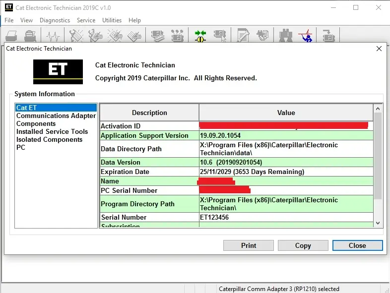
Task: Open Active Diagnostic Codes stethoscope icon
Action: [x=76, y=36]
